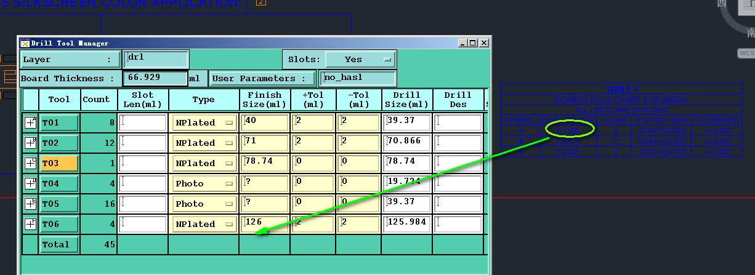Click the Layer button
The image size is (755, 275).
point(70,60)
